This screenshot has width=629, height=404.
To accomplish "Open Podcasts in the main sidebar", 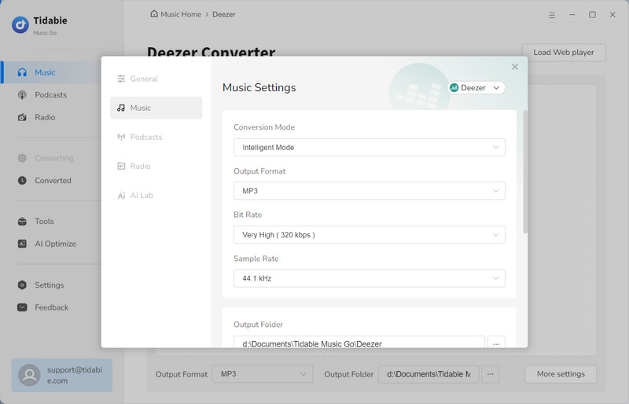I will 51,95.
